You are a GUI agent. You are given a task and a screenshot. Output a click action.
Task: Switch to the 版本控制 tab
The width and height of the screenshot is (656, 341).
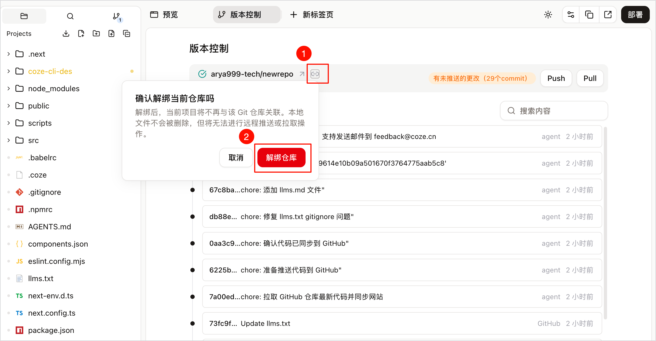246,15
